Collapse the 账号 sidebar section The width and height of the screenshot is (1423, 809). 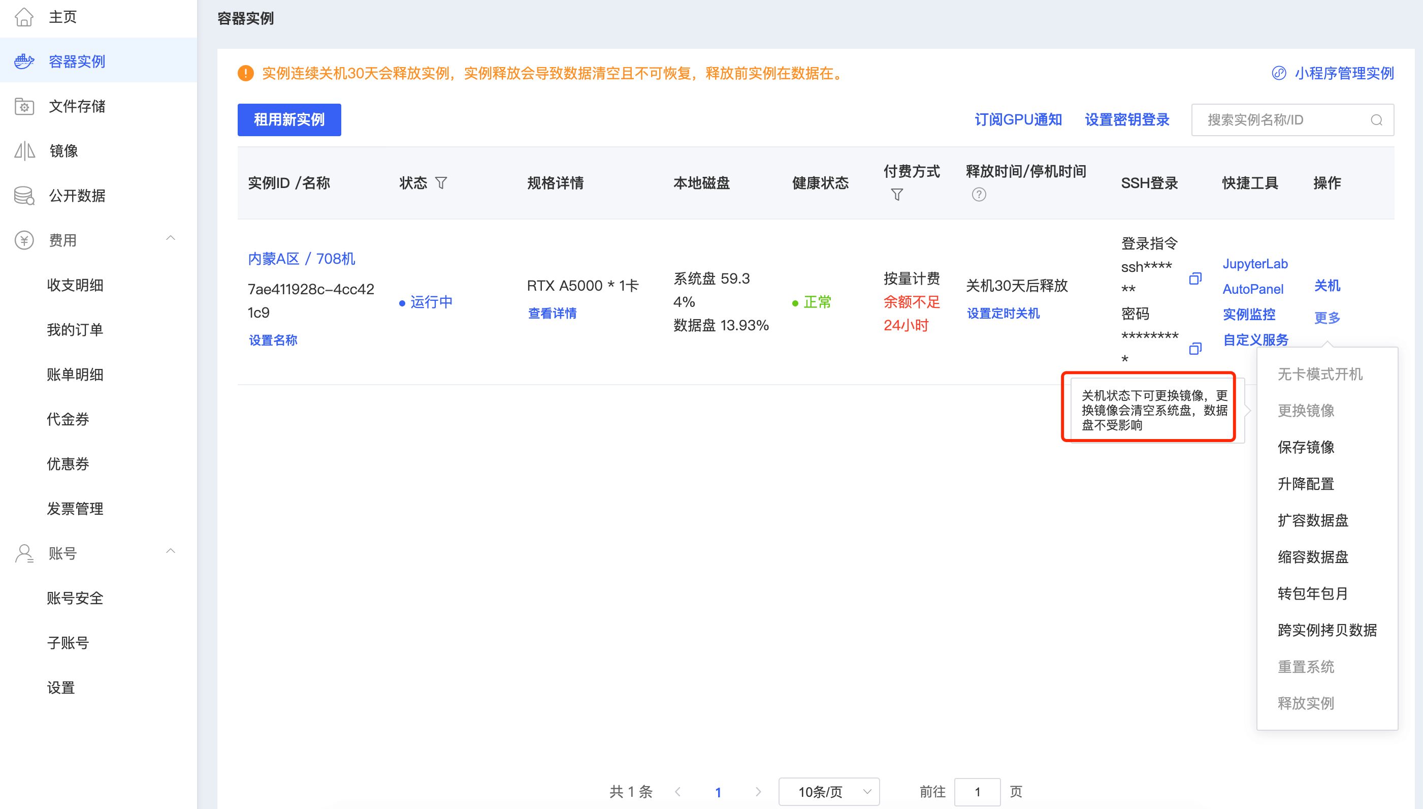coord(171,552)
